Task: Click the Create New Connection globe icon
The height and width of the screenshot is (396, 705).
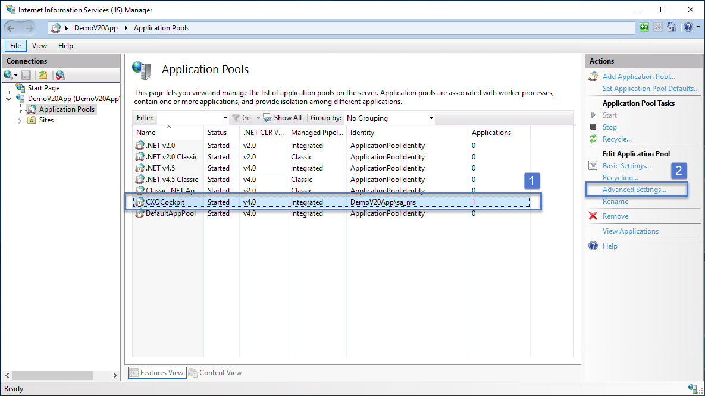Action: [8, 74]
